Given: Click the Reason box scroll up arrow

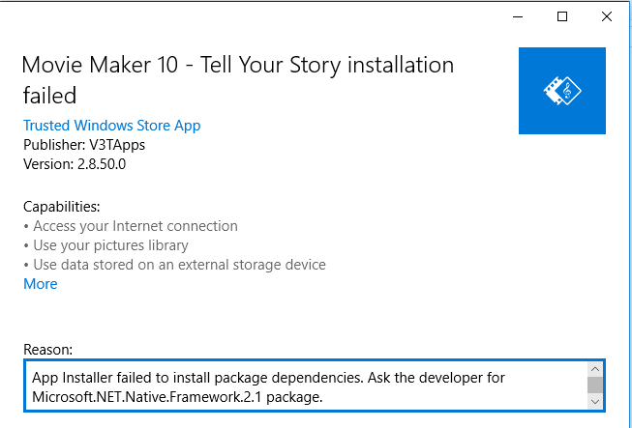Looking at the screenshot, I should (x=594, y=369).
